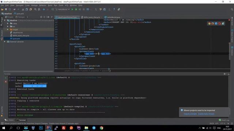Click the Help question mark icon
Viewport: 234px width, 131px height.
[114, 9]
